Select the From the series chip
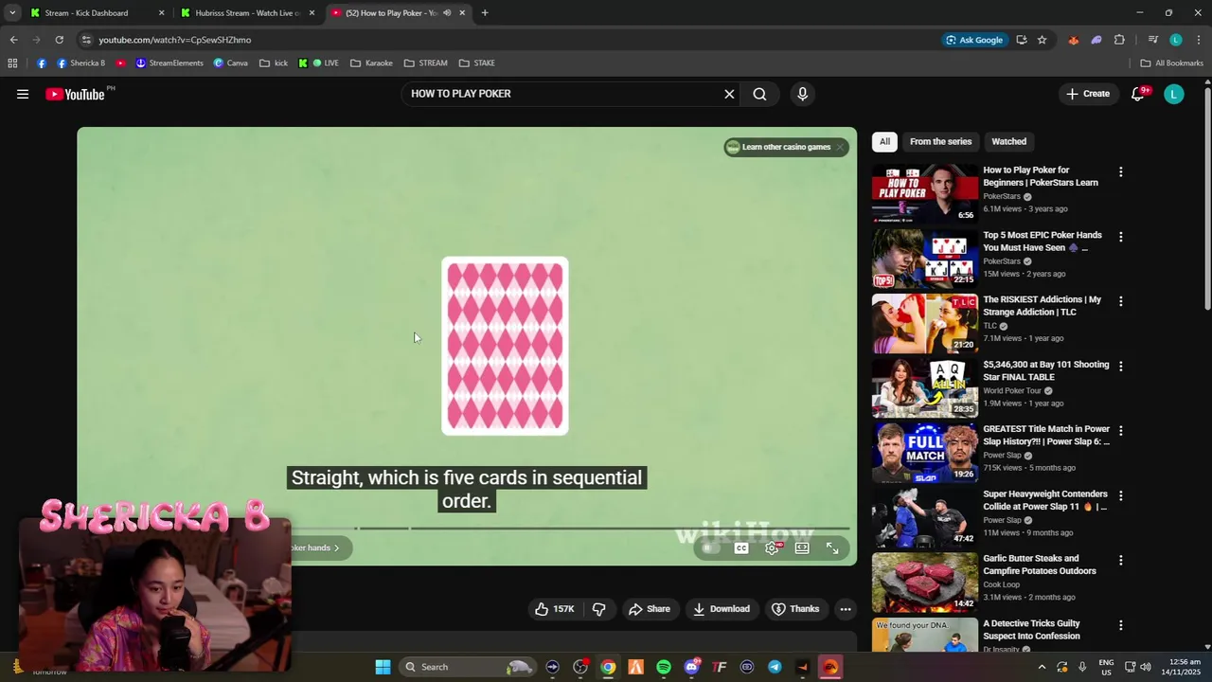 click(940, 141)
